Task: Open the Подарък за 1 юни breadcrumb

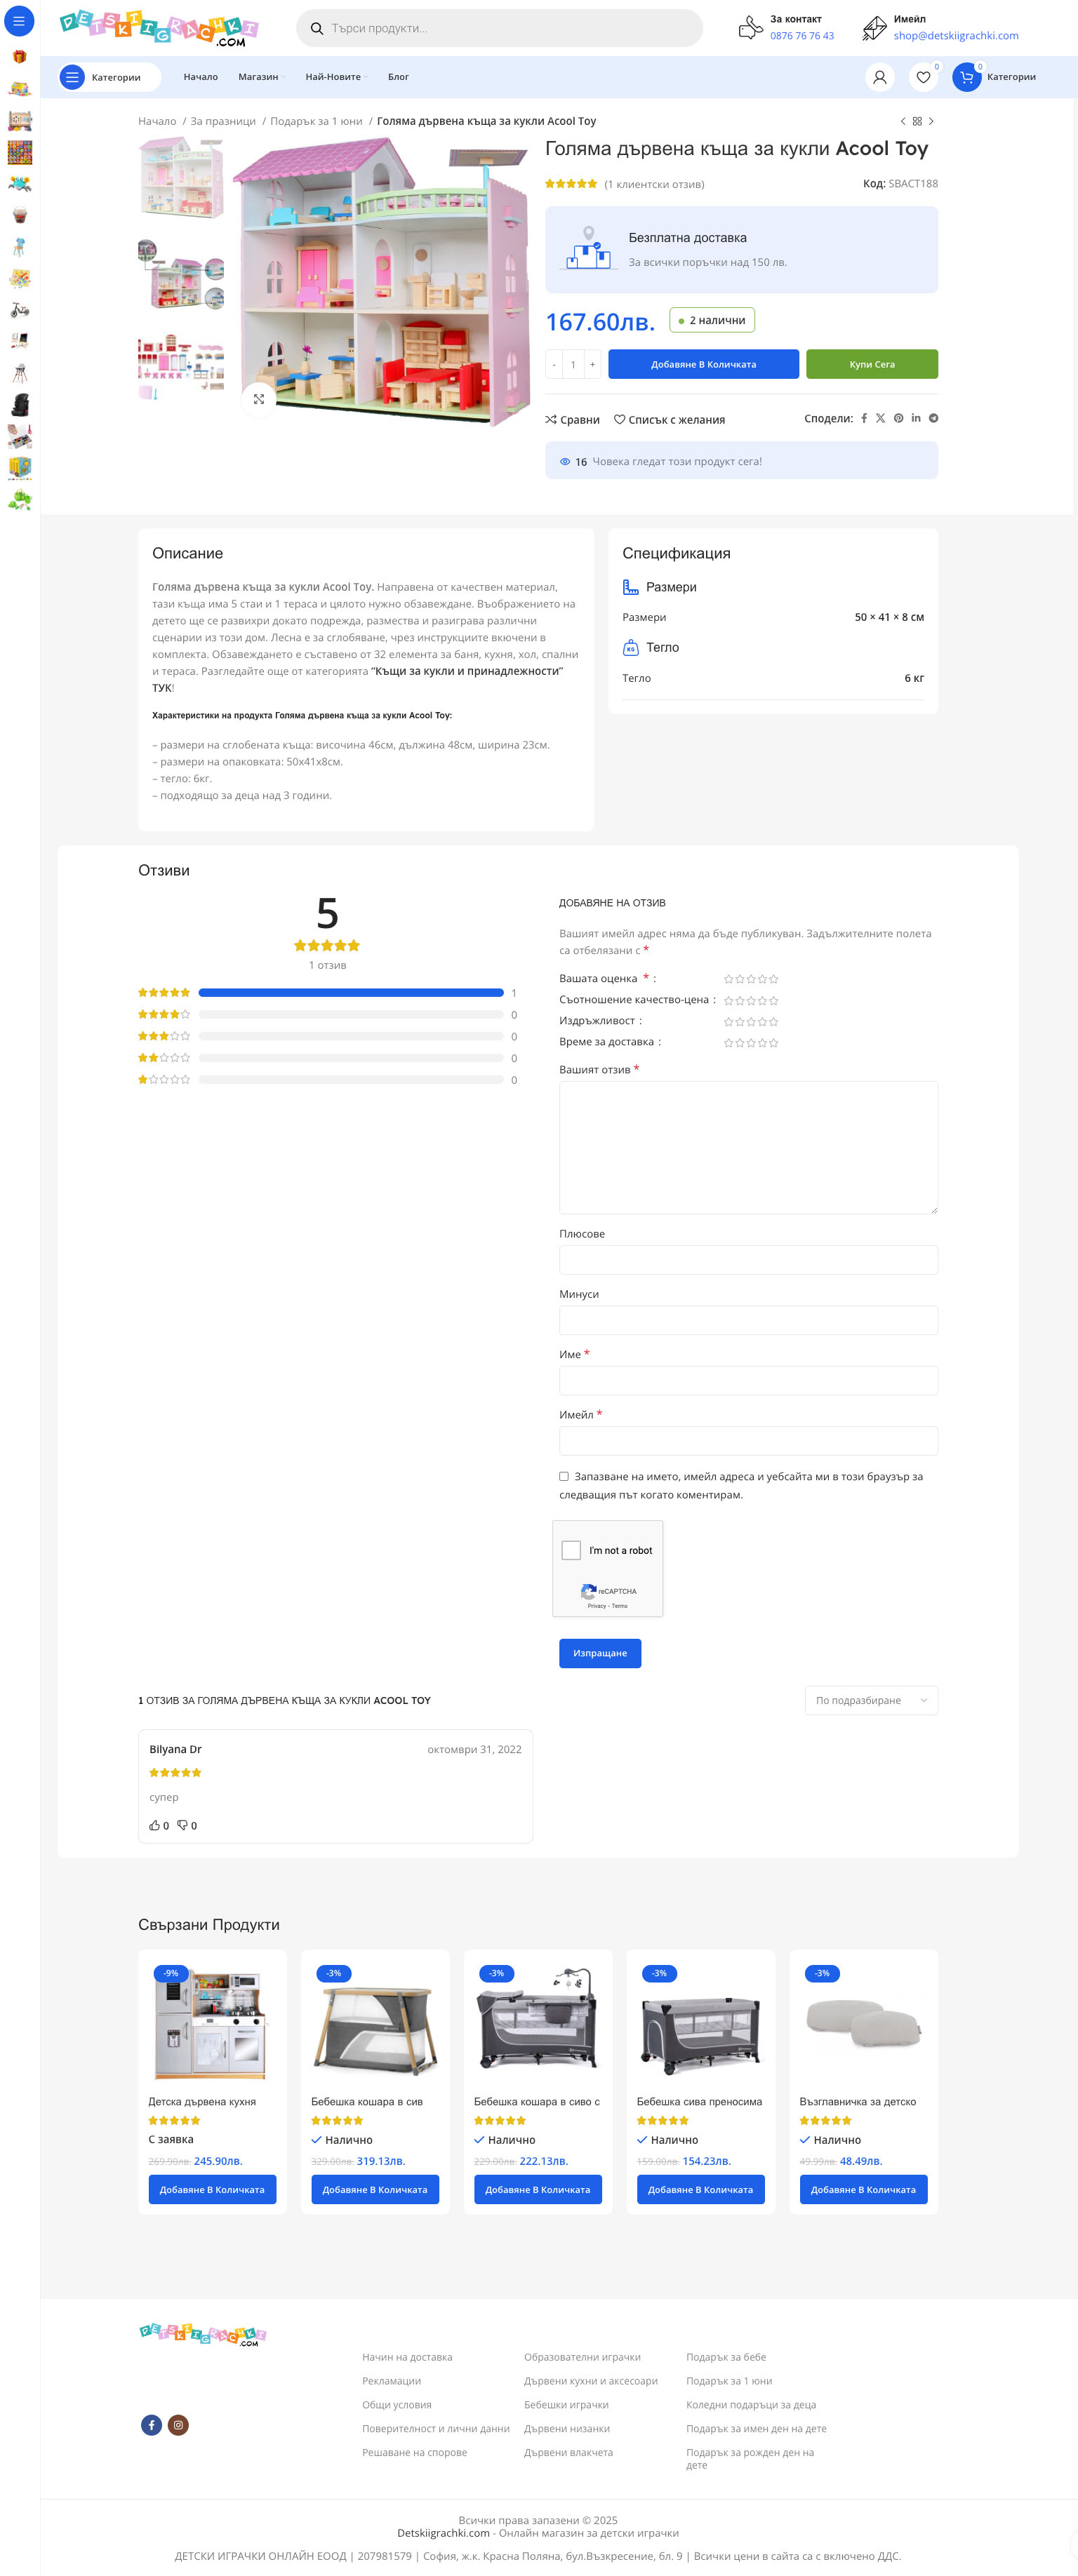Action: point(316,121)
